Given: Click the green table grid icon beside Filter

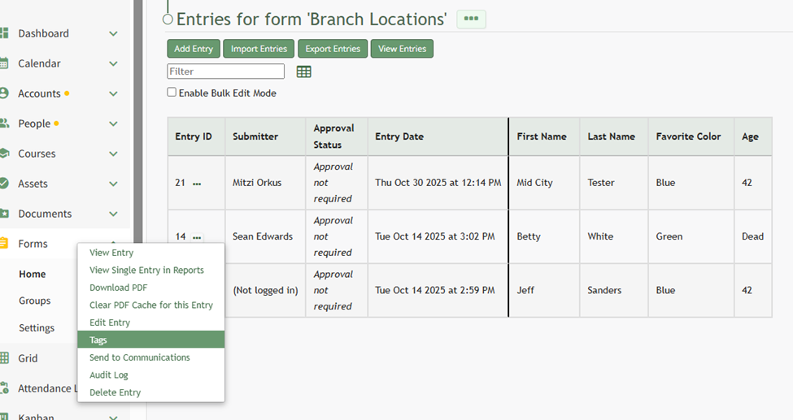Looking at the screenshot, I should [304, 71].
